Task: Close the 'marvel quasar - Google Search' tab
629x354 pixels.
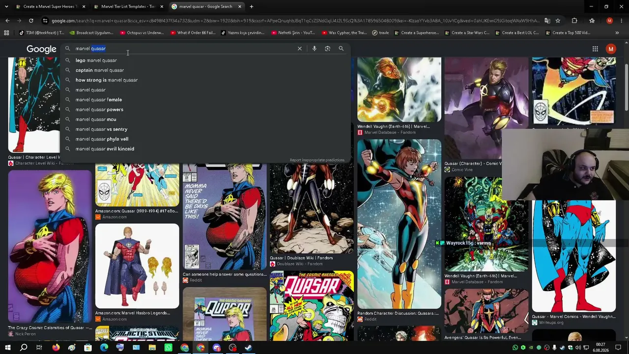Action: click(x=240, y=6)
